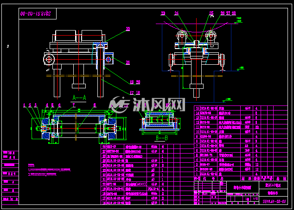This screenshot has height=210, width=294.
Task: Select part callout number 2
Action: pyautogui.click(x=30, y=105)
